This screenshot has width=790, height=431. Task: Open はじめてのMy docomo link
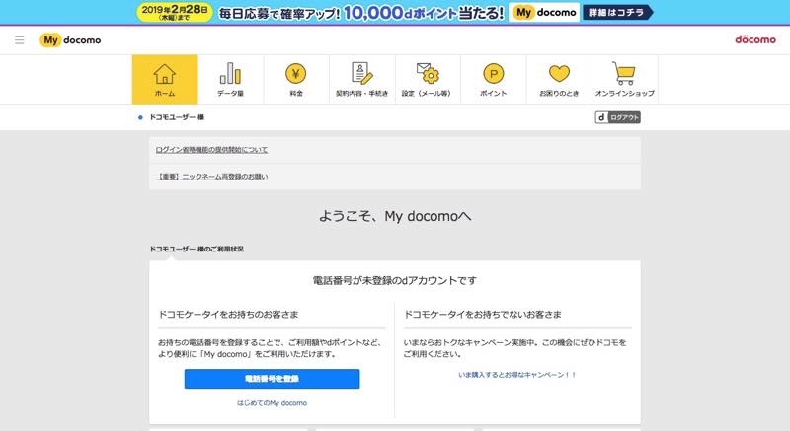click(x=273, y=403)
